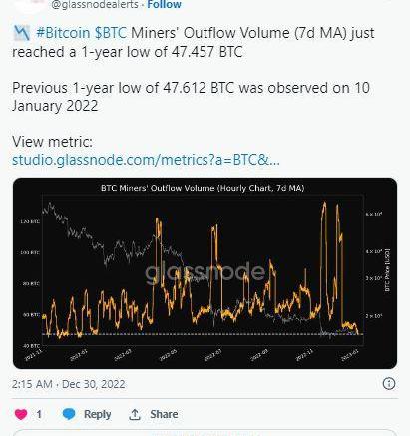Viewport: 410px width, 436px height.
Task: Click the glassnode watermark on chart
Action: coord(205,273)
